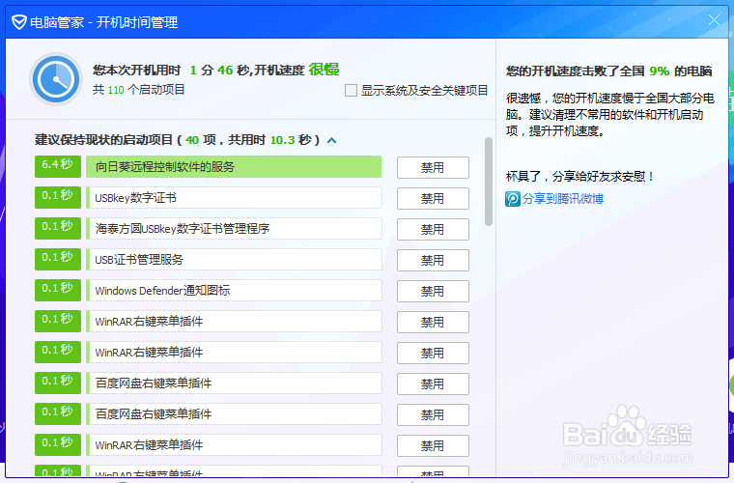This screenshot has width=734, height=483.
Task: Click 禁用 for 海泰方圆USBkey数字证书管理程序
Action: pyautogui.click(x=433, y=229)
